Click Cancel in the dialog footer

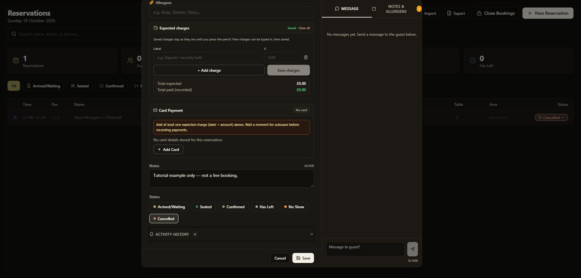[280, 258]
